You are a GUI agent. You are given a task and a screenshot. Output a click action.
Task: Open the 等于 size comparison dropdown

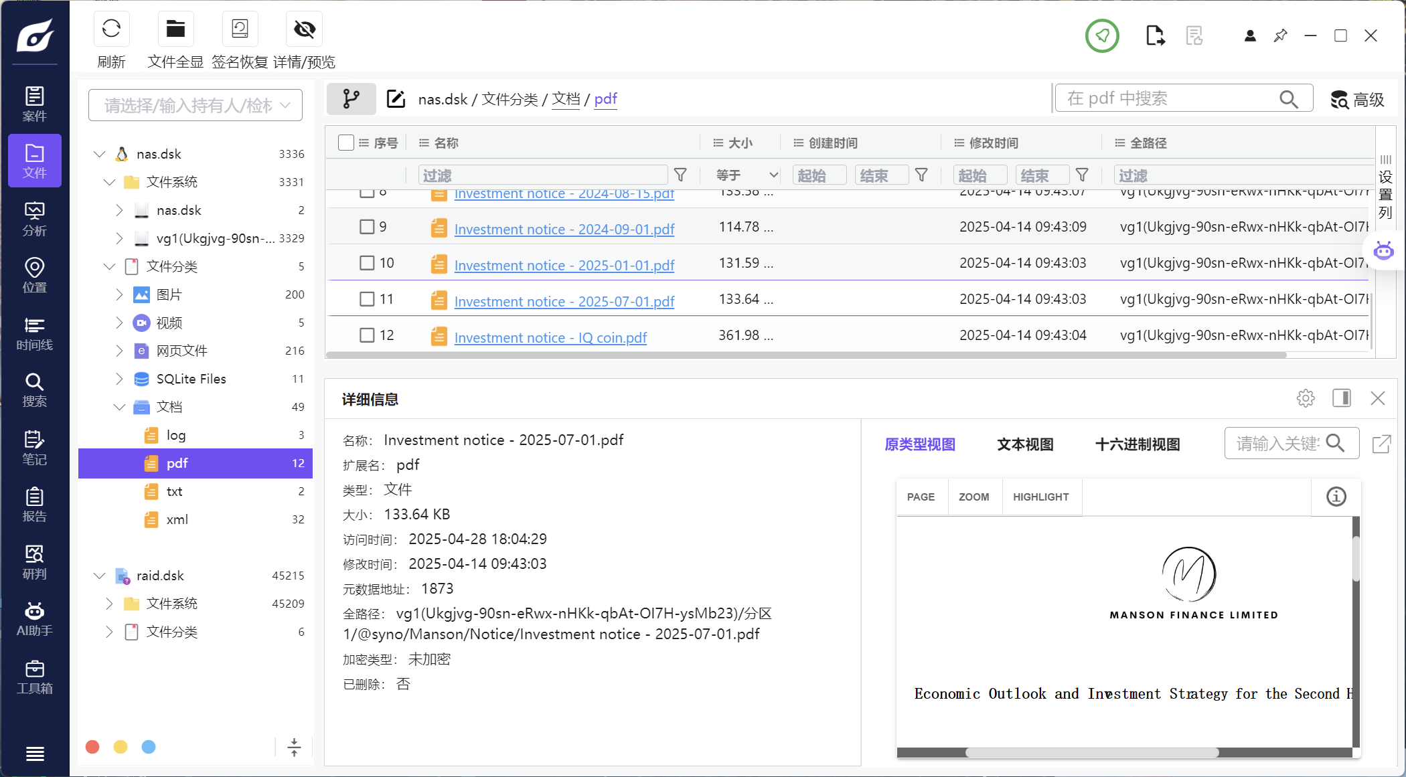click(x=746, y=175)
